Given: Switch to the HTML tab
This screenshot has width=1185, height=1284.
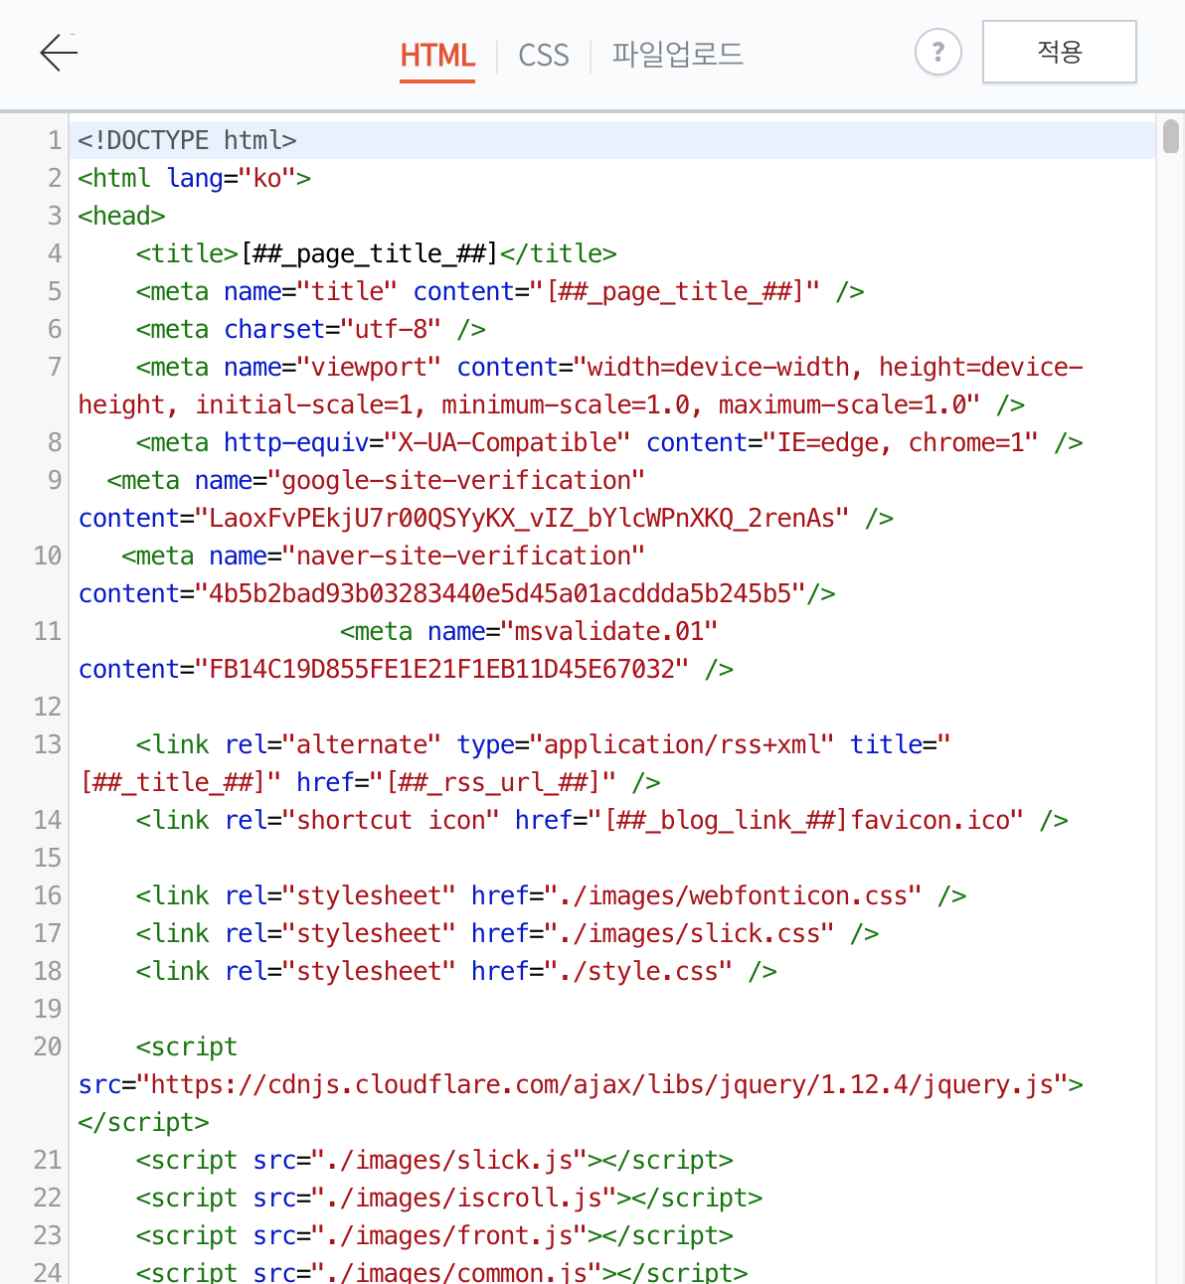Looking at the screenshot, I should click(437, 55).
